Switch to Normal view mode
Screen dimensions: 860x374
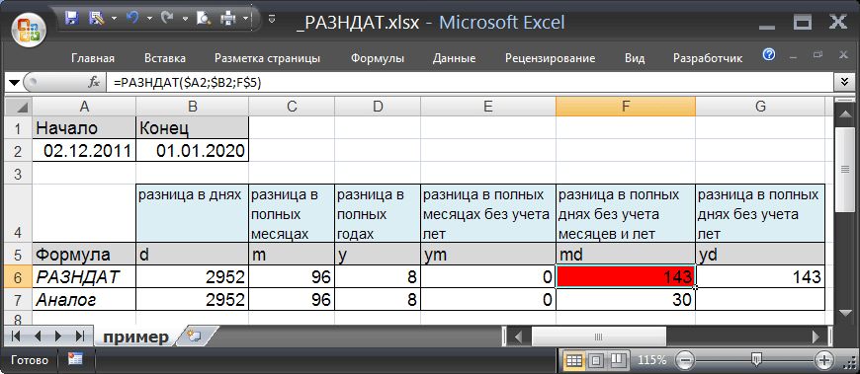[x=573, y=360]
